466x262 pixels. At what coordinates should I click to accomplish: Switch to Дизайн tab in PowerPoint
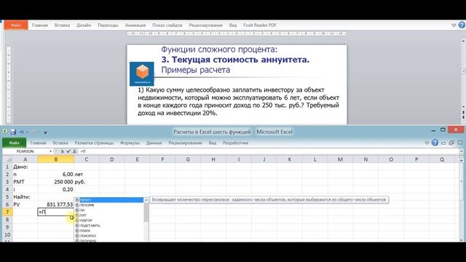tap(84, 25)
